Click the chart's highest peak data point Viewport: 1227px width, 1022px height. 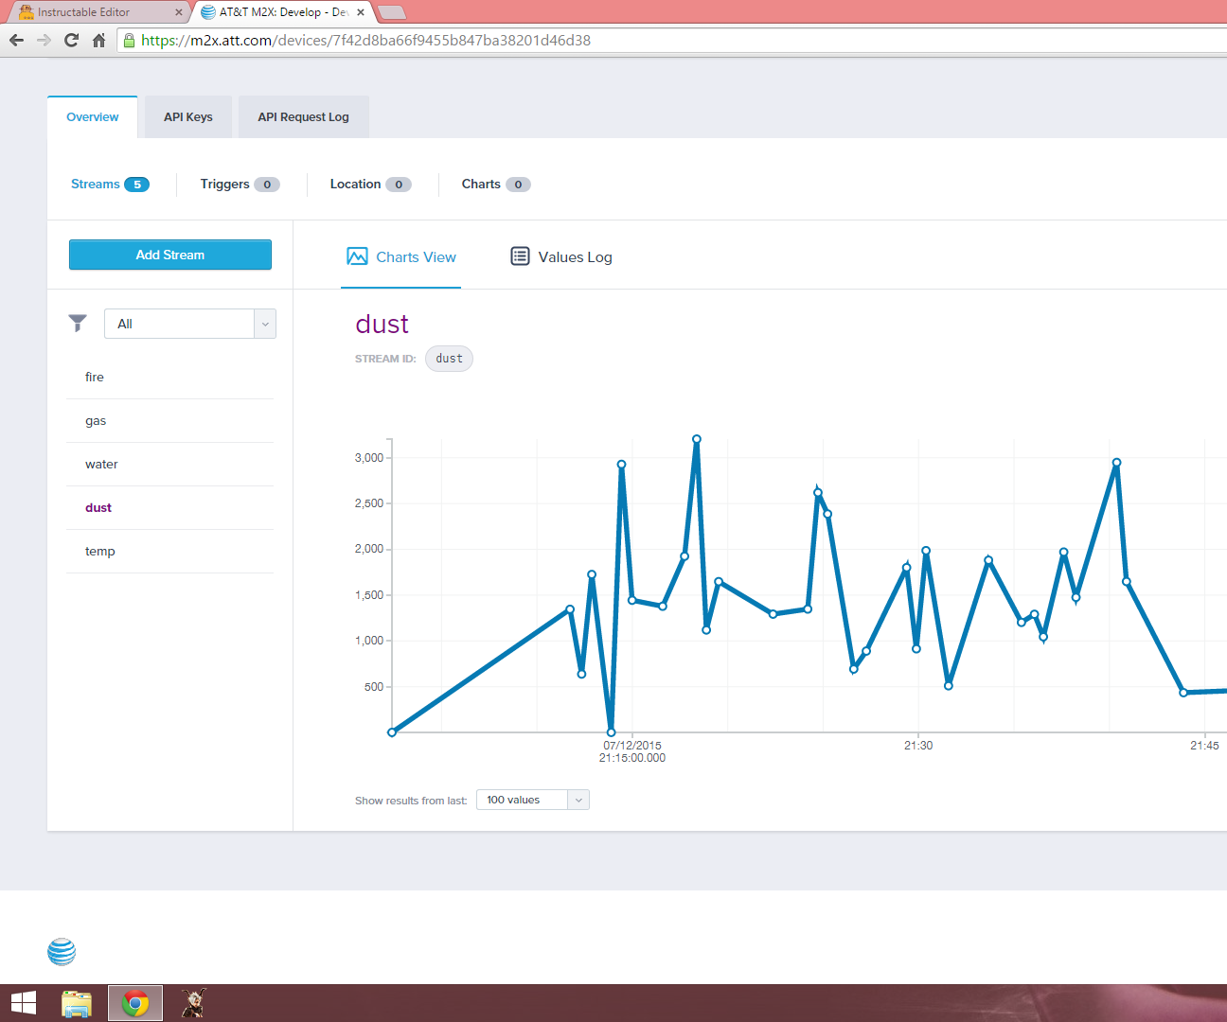[x=697, y=439]
